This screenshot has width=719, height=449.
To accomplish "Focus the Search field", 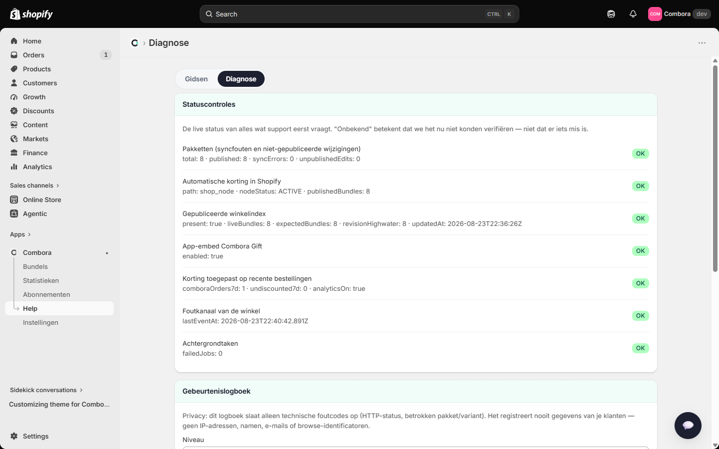I will [x=359, y=14].
